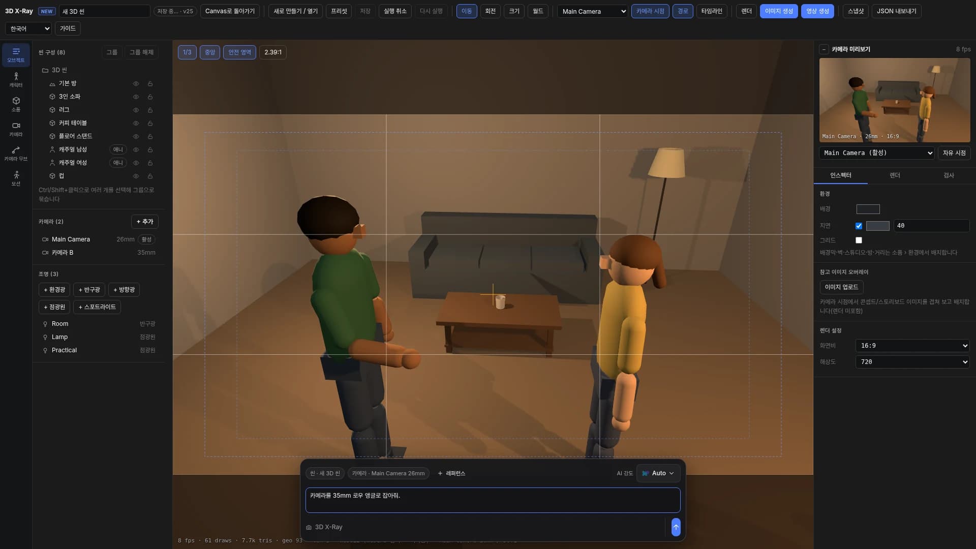Switch to the 렌더 tab in right panel
This screenshot has height=549, width=976.
[895, 175]
